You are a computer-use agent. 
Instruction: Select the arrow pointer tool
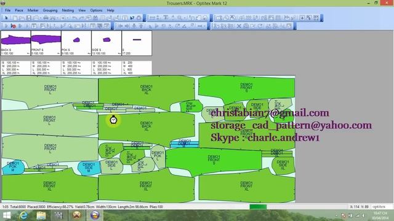[6, 18]
